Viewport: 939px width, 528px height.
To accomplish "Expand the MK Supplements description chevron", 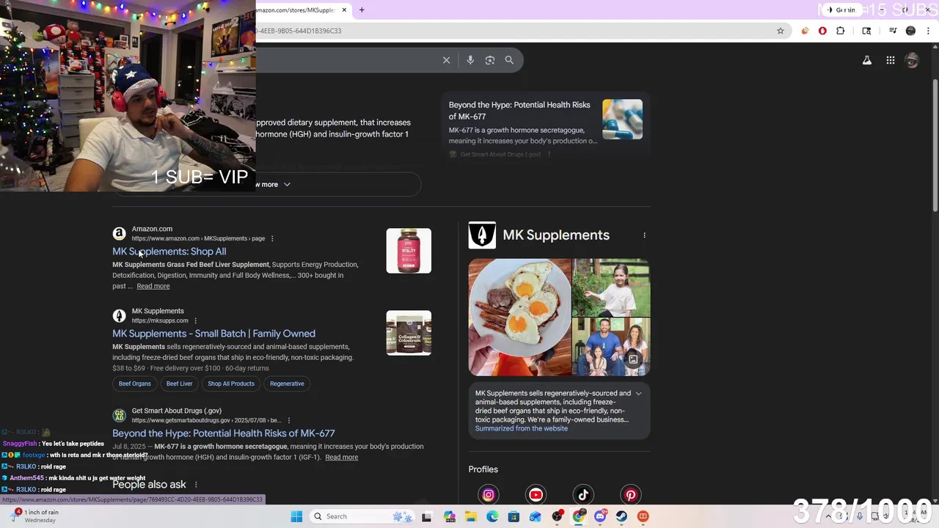I will pos(638,394).
